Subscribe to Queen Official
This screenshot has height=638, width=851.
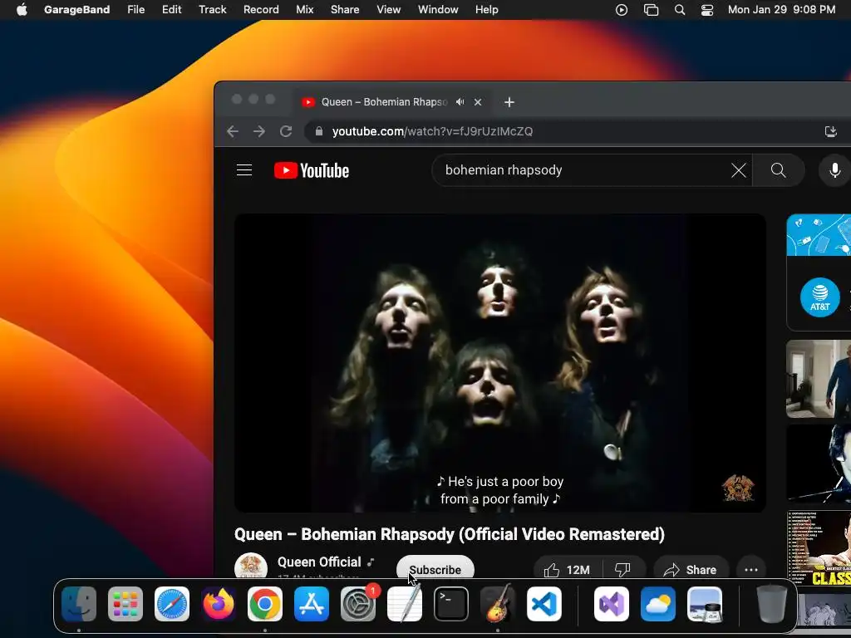click(x=435, y=567)
